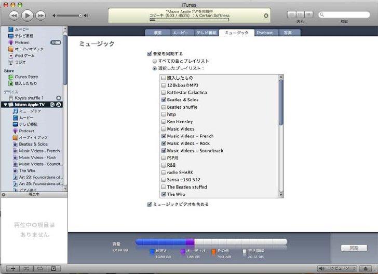Click the low volume speaker icon

point(54,16)
